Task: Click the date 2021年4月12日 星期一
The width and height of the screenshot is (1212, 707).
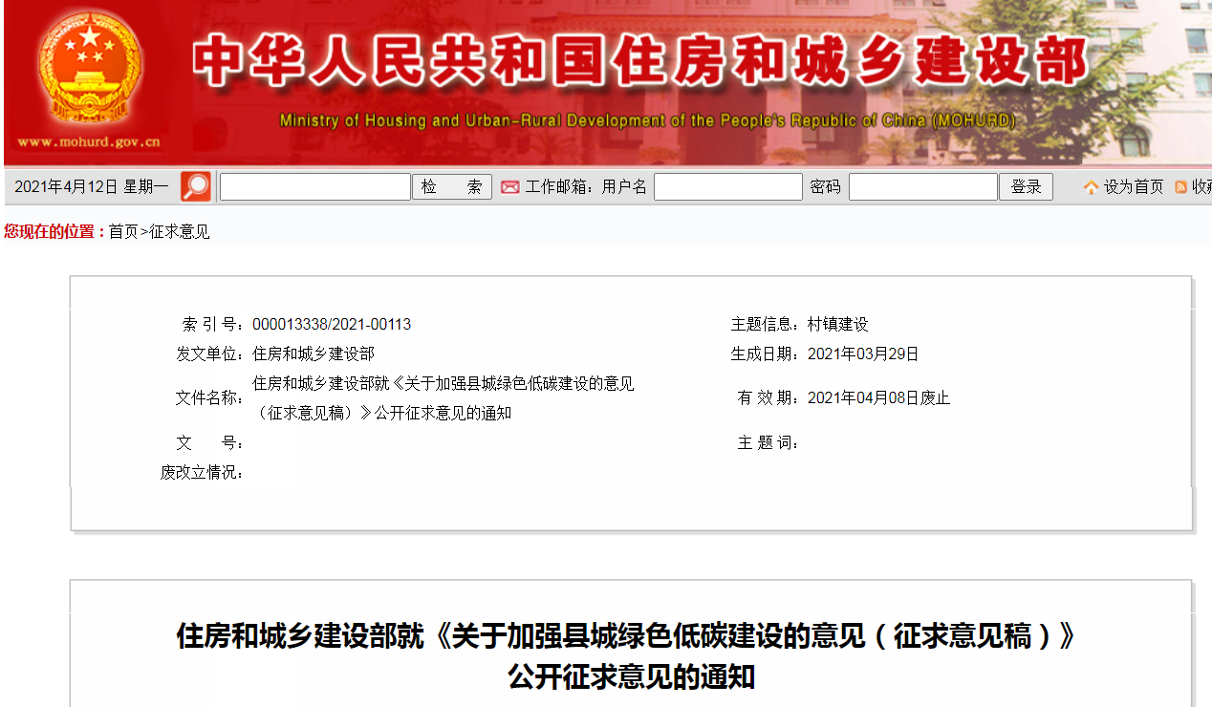Action: tap(92, 187)
